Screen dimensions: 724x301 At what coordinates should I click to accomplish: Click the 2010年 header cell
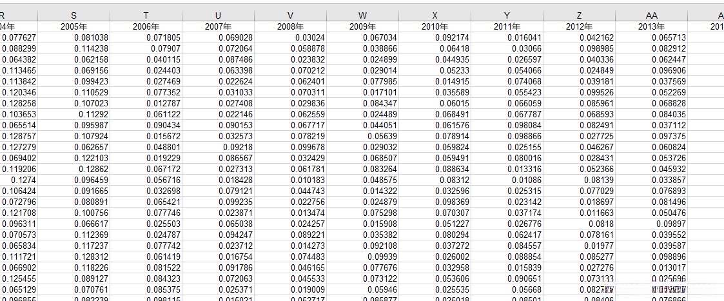435,27
